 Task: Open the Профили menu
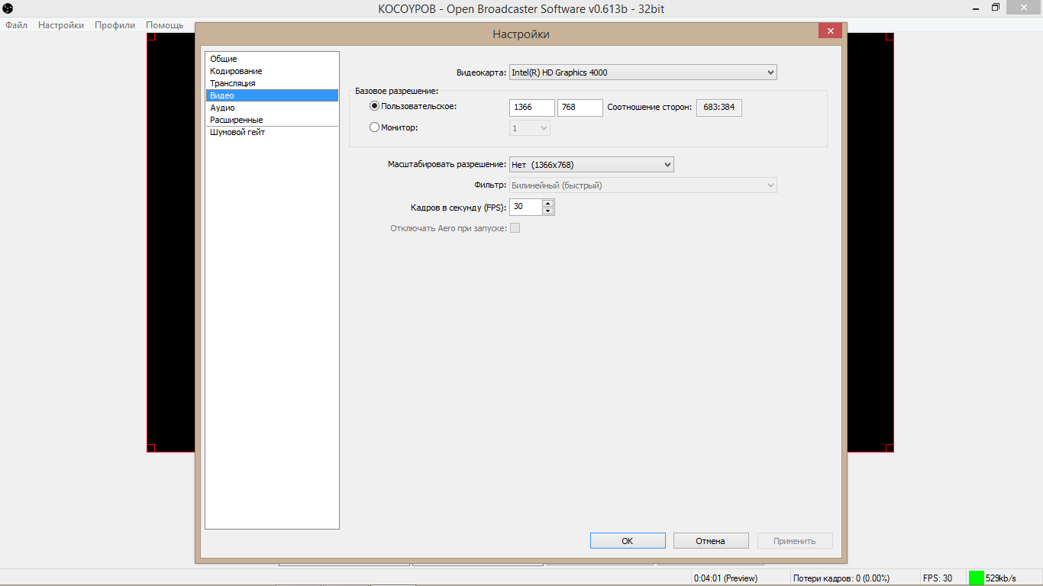[x=115, y=25]
